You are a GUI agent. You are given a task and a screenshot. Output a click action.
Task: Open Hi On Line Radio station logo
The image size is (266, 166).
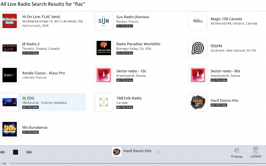click(x=10, y=21)
